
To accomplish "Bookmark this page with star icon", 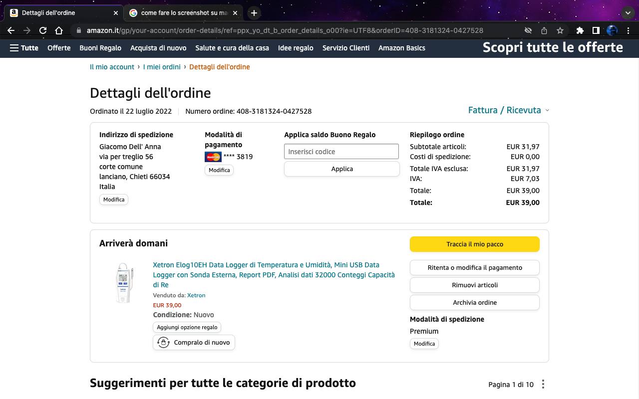I will click(x=560, y=30).
